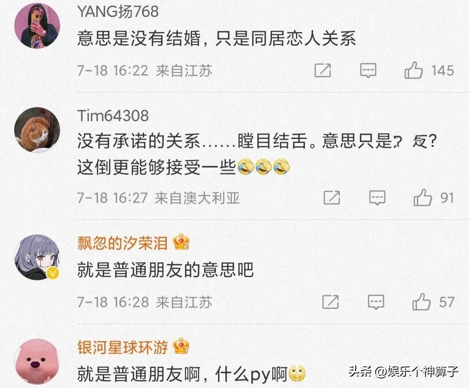Open YANG扬768's selfie avatar

[37, 26]
